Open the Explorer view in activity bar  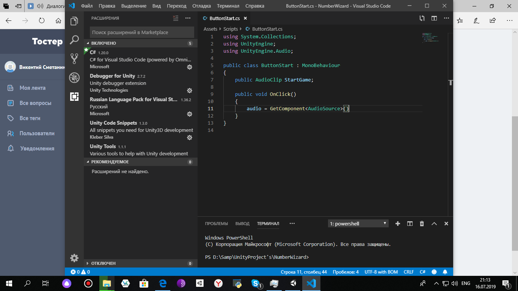[74, 21]
